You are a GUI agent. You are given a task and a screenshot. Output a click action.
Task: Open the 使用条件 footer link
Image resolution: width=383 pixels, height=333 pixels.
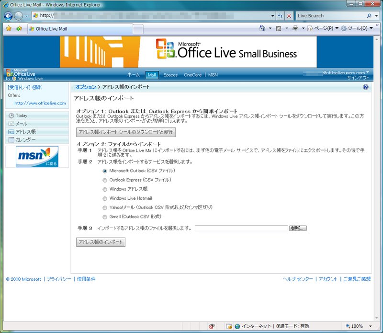pyautogui.click(x=86, y=279)
